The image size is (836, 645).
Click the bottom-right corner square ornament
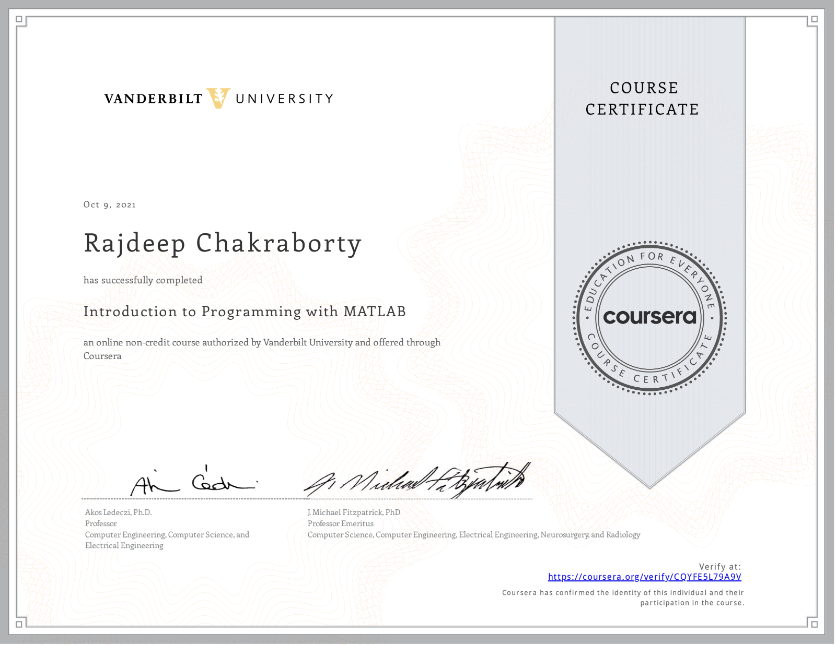pos(813,624)
